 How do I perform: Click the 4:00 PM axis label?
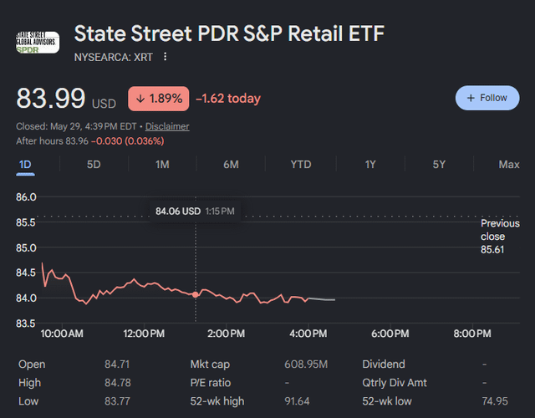[308, 334]
